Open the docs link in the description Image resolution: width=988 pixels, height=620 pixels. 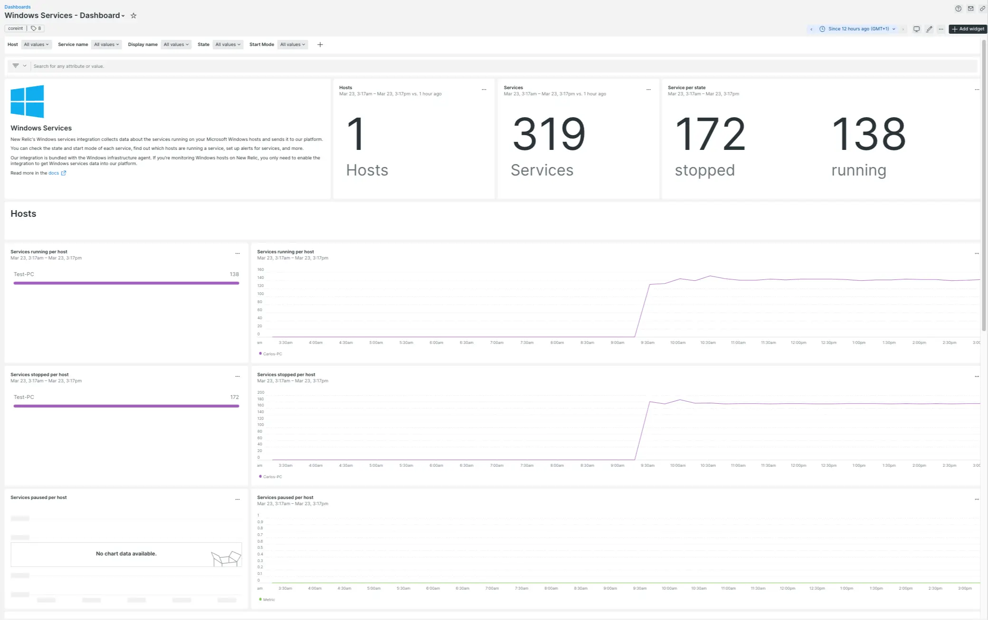tap(54, 173)
